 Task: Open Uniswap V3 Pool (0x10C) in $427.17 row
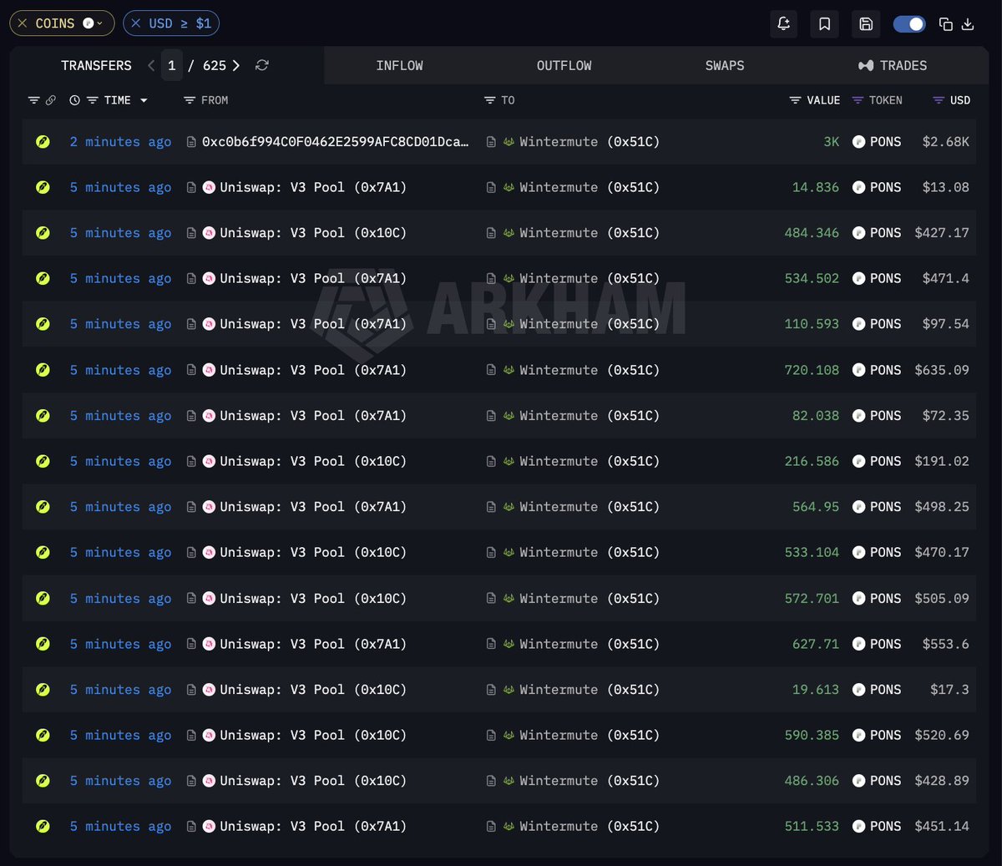tap(313, 233)
